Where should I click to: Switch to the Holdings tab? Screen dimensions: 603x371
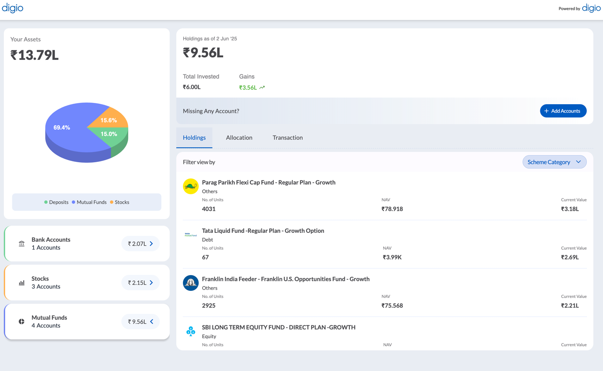click(x=194, y=137)
